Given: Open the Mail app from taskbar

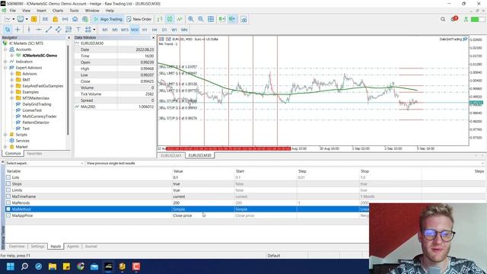Looking at the screenshot, I should point(94,266).
